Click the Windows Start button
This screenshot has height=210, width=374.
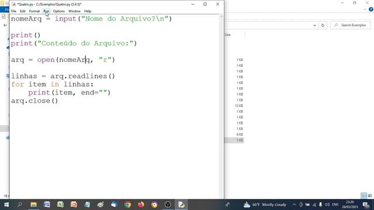(x=6, y=205)
